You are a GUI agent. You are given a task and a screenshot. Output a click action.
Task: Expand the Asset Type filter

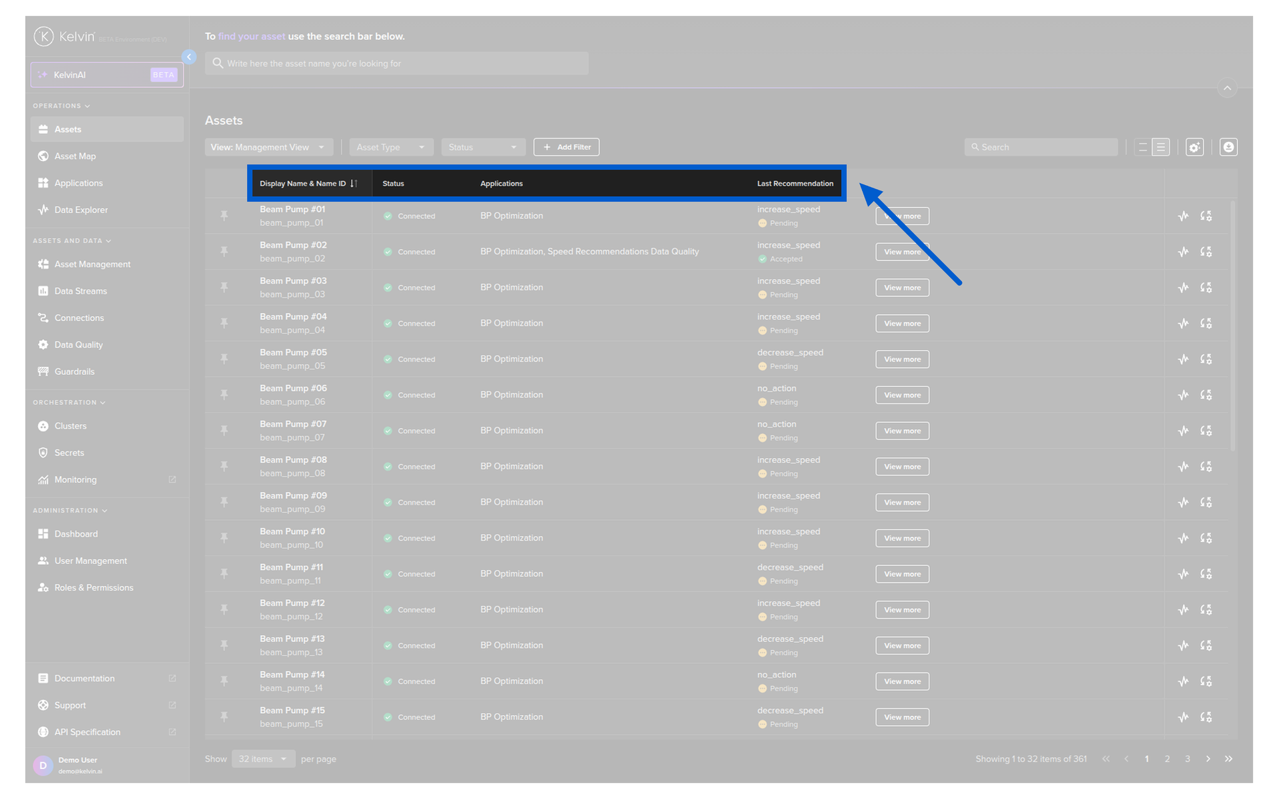(x=391, y=147)
